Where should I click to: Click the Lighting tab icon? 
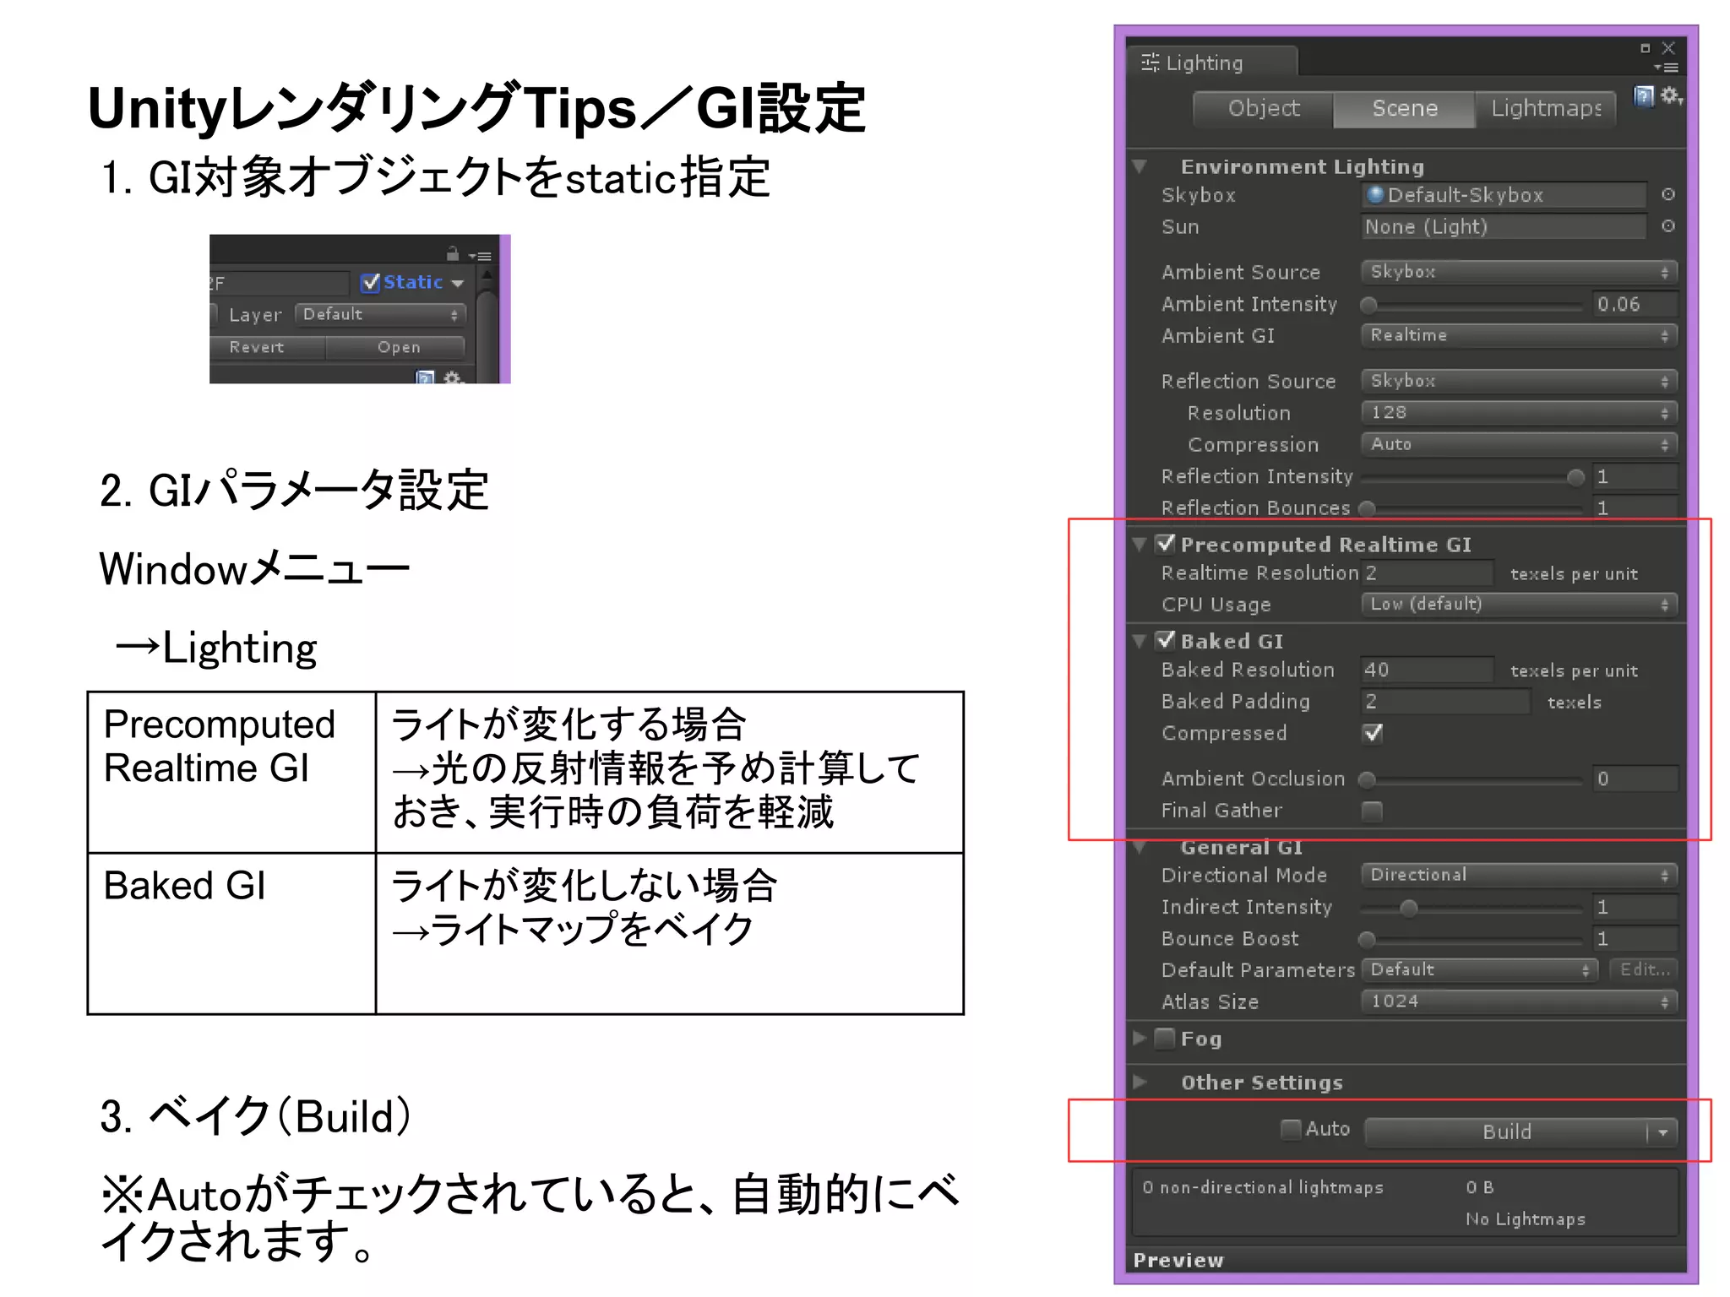coord(1150,62)
